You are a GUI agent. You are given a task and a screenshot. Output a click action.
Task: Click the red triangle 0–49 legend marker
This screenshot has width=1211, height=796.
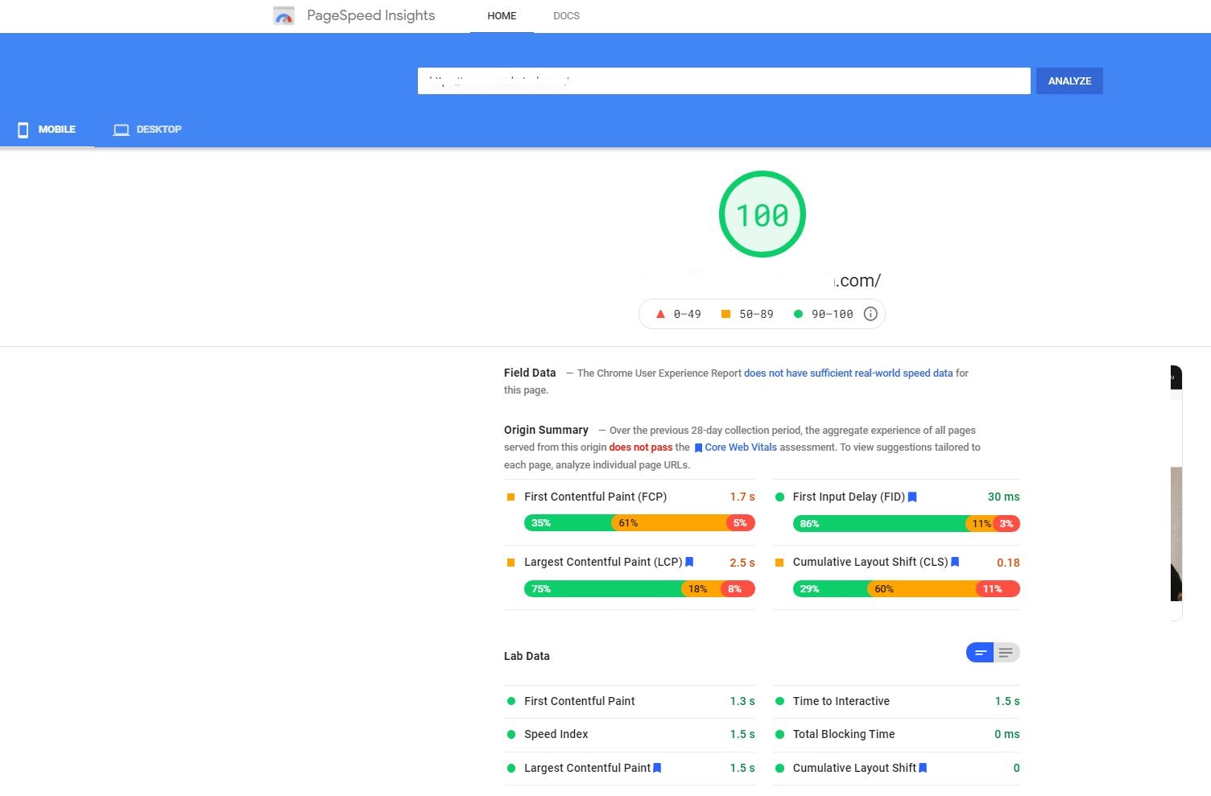tap(660, 314)
